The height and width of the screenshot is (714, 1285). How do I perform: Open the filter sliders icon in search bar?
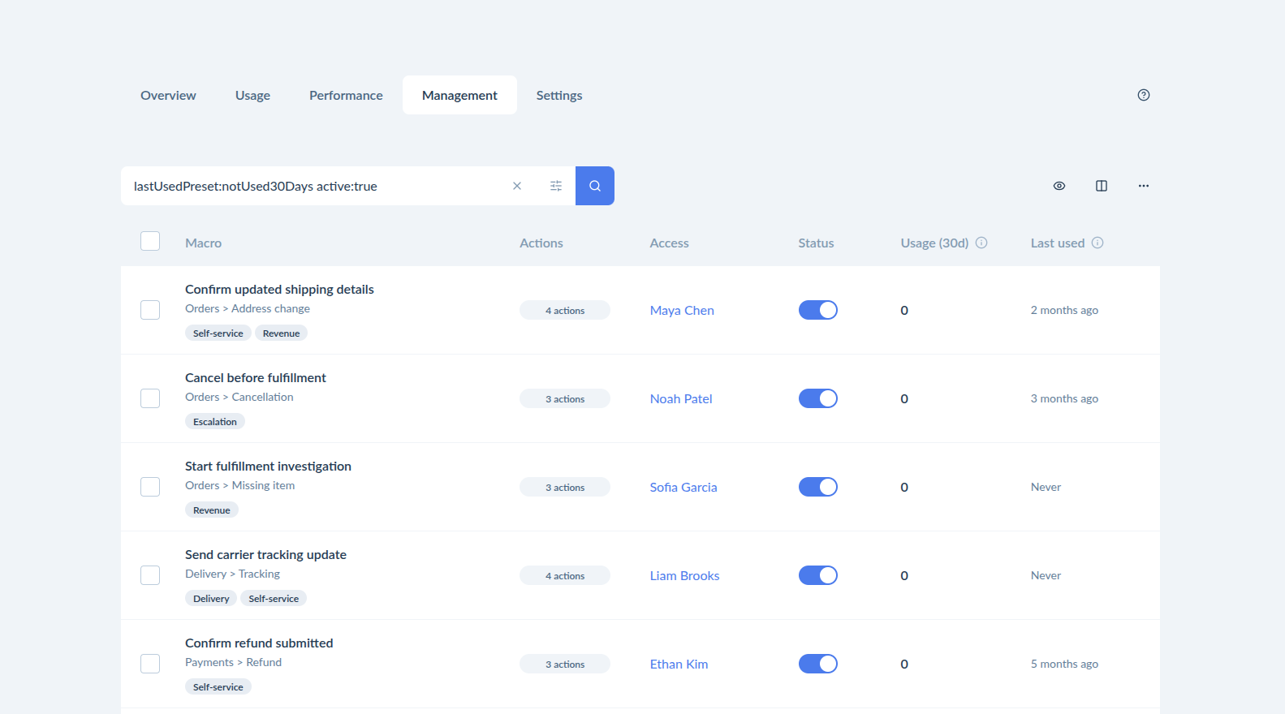556,186
